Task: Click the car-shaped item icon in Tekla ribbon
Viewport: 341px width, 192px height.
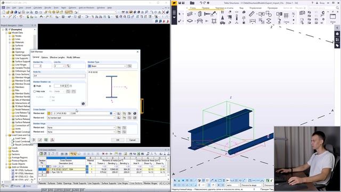Action: point(223,22)
